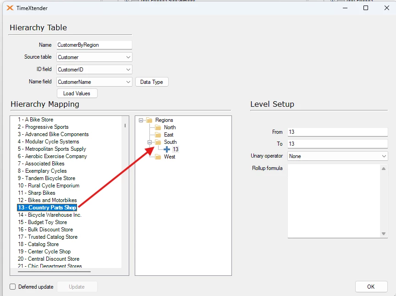Screen dimensions: 396x296
Task: Select '6 - Aerobic Exercise Company'
Action: click(52, 156)
